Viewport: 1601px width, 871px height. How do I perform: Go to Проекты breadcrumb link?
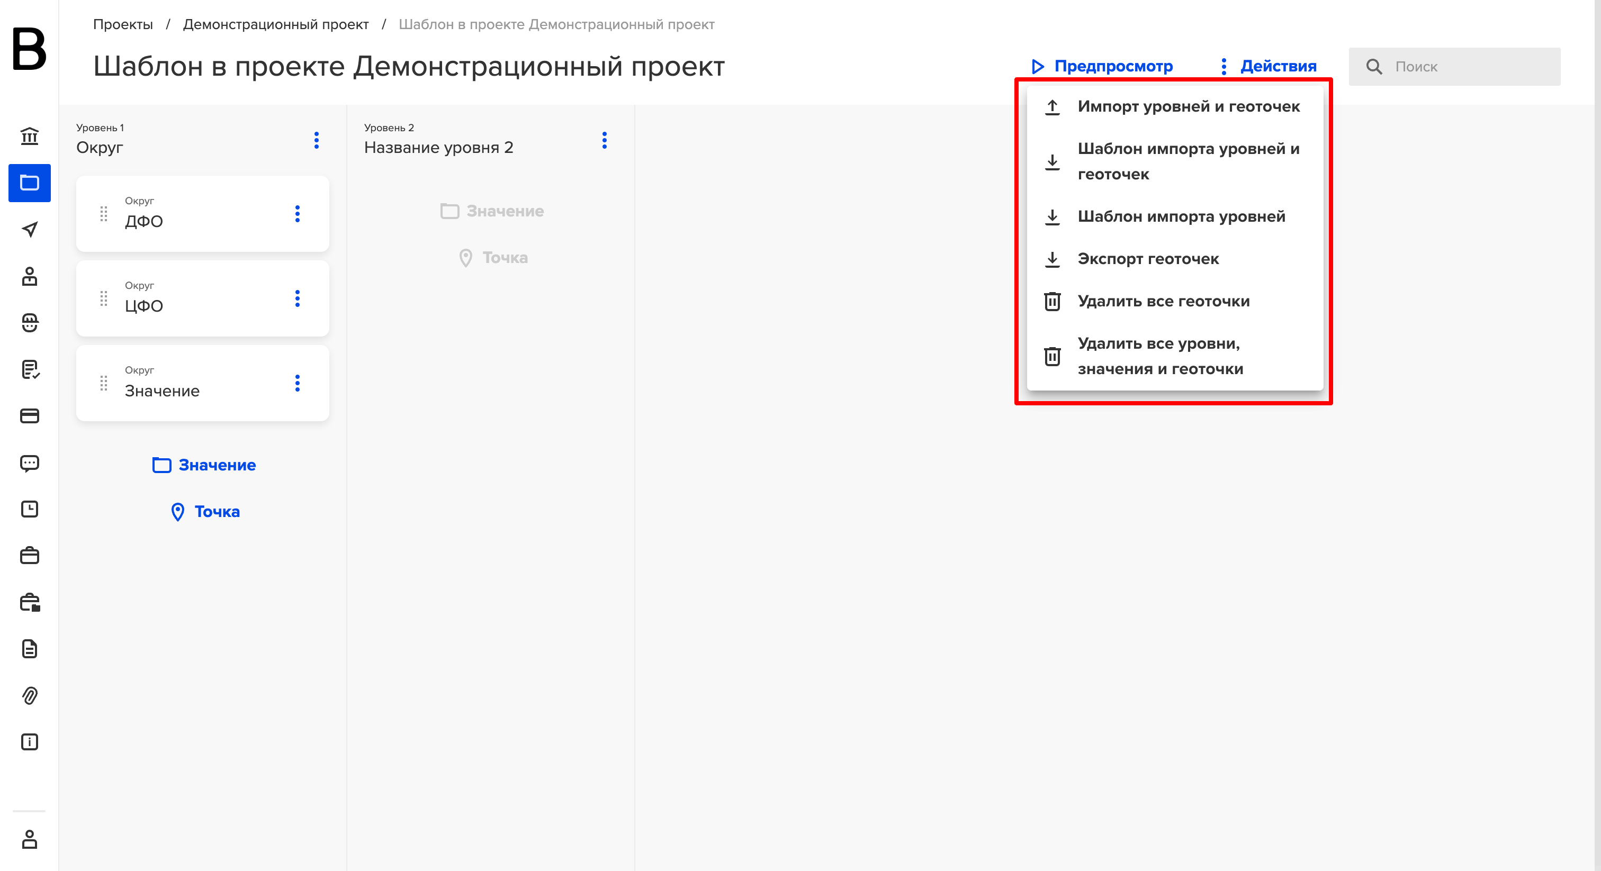tap(123, 24)
